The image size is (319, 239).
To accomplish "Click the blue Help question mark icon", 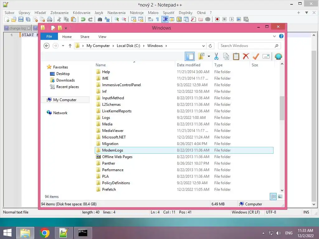I will 281,36.
